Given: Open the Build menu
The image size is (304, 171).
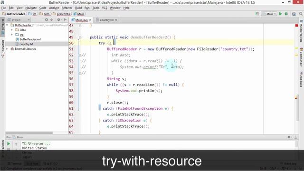Looking at the screenshot, I should tap(78, 8).
